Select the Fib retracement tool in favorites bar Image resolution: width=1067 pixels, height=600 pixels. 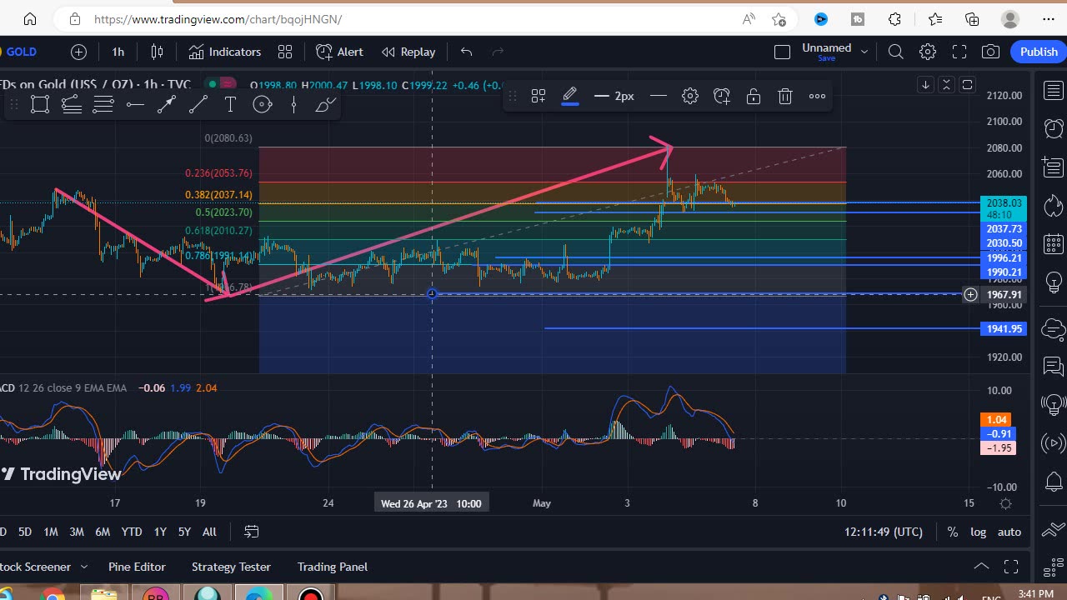pos(72,104)
